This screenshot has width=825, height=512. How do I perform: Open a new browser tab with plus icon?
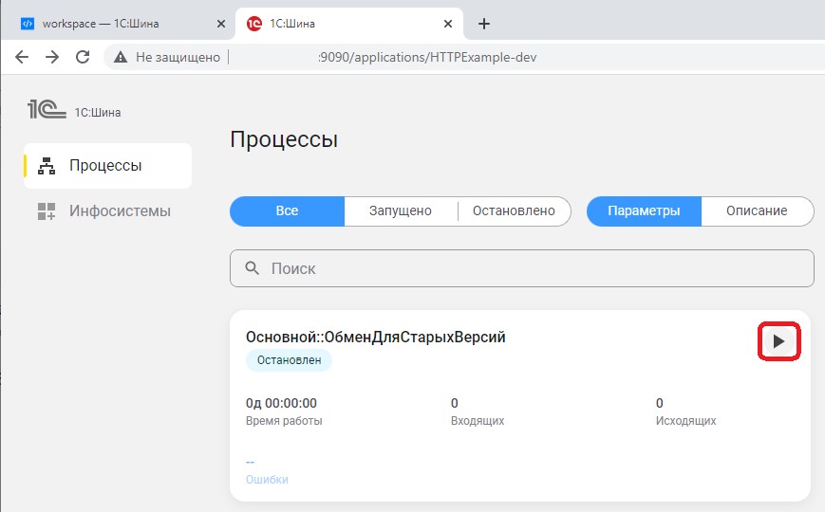click(x=484, y=24)
